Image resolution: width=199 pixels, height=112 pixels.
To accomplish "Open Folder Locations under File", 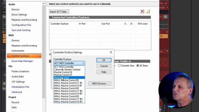I will coord(20,71).
